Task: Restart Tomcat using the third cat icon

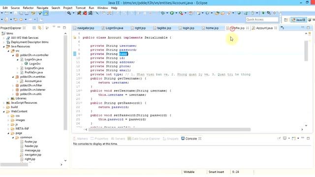Action: [91, 13]
